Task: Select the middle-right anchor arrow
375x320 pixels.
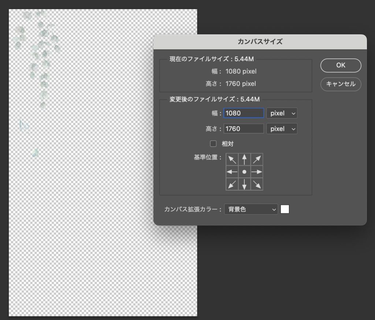Action: point(257,172)
